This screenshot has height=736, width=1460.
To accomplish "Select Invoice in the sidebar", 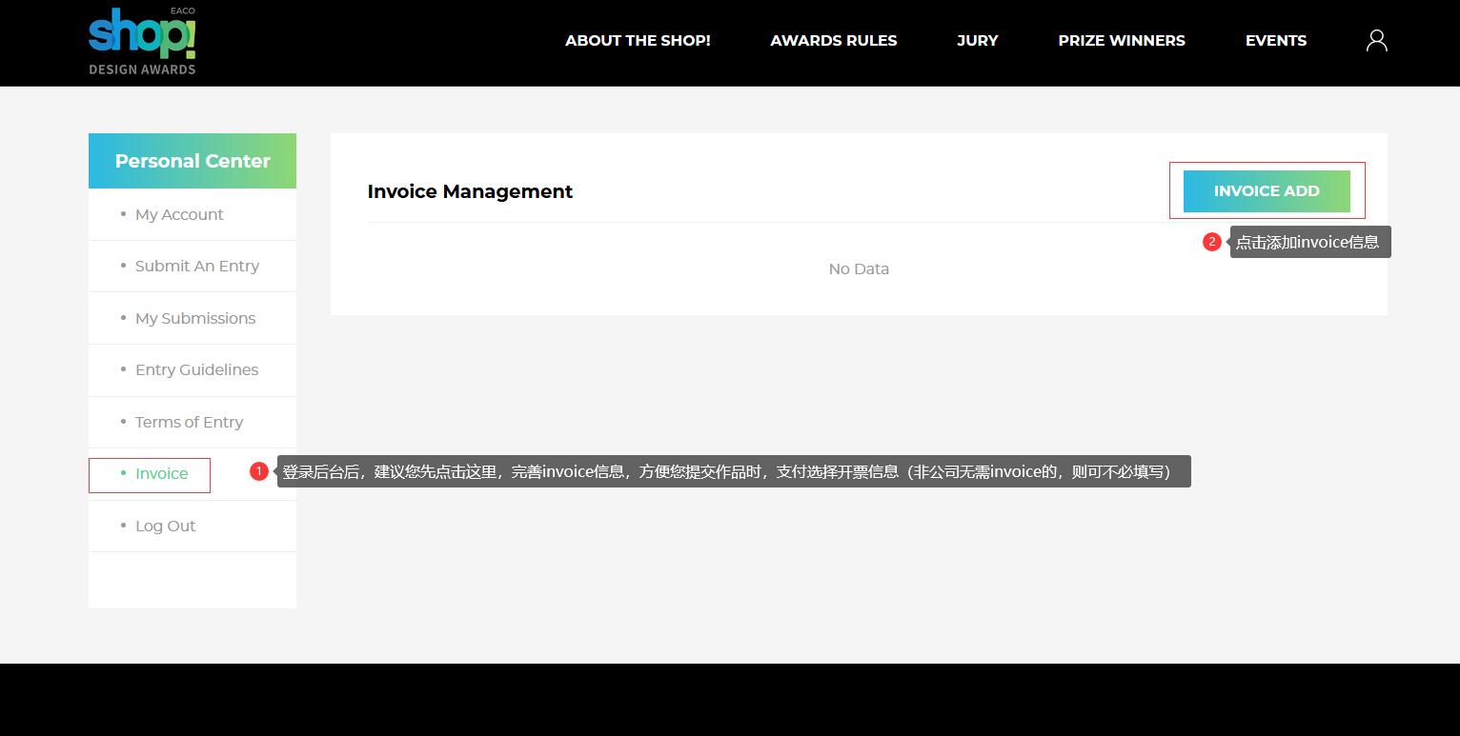I will pyautogui.click(x=161, y=474).
